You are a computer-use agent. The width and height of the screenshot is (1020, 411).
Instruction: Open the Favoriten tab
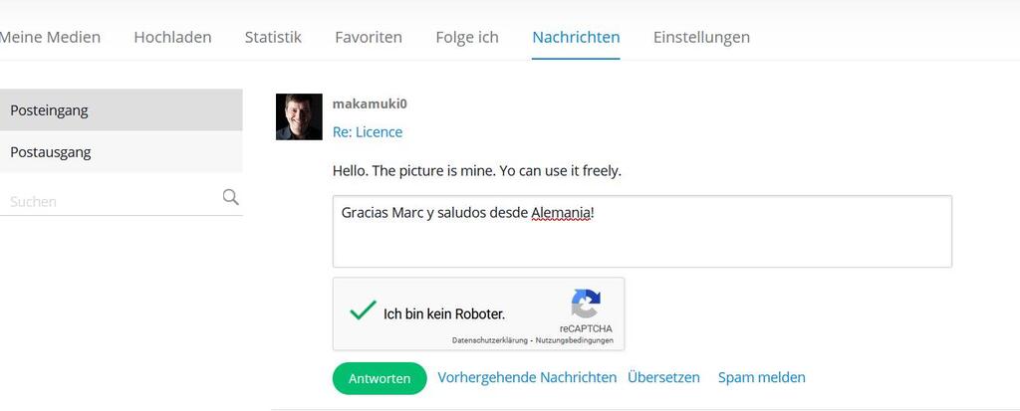pyautogui.click(x=369, y=37)
